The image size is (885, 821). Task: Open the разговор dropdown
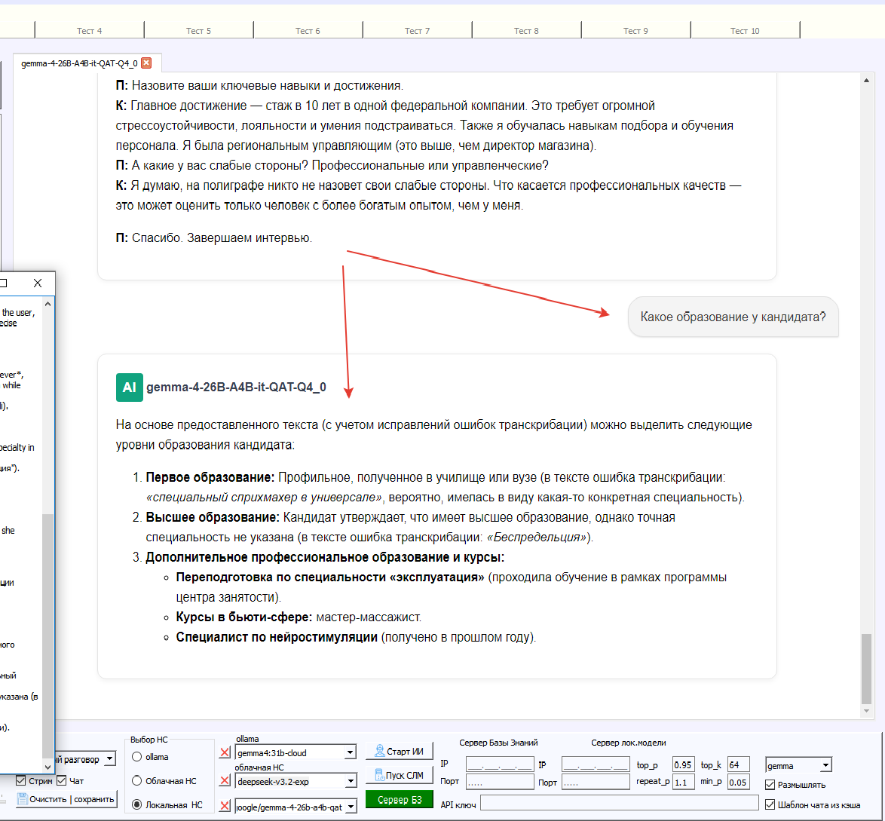(x=110, y=759)
